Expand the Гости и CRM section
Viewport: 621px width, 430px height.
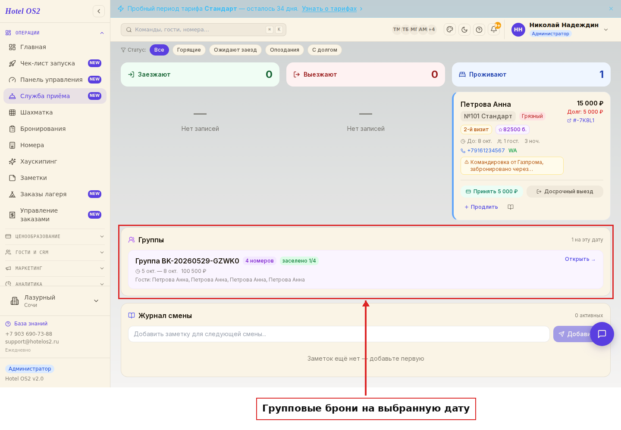[x=55, y=252]
